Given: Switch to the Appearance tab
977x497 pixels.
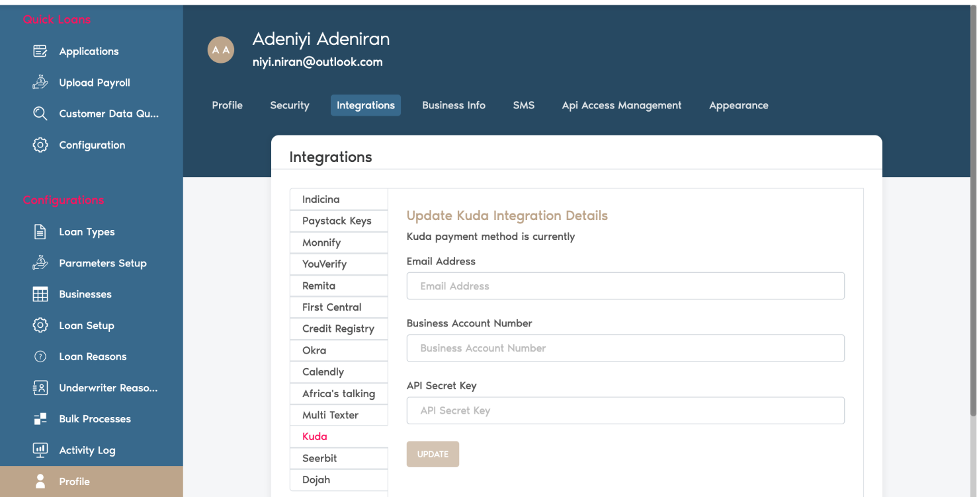Looking at the screenshot, I should click(x=738, y=105).
